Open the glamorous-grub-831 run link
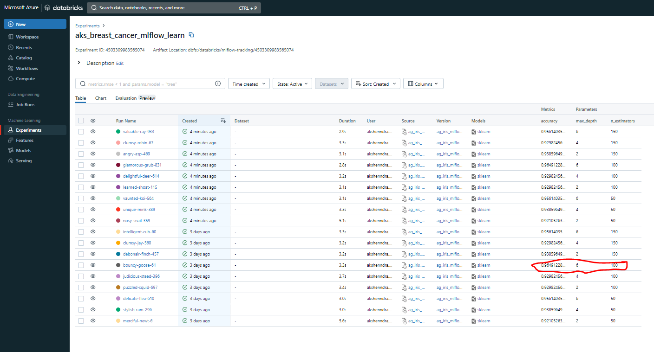654x352 pixels. (142, 165)
